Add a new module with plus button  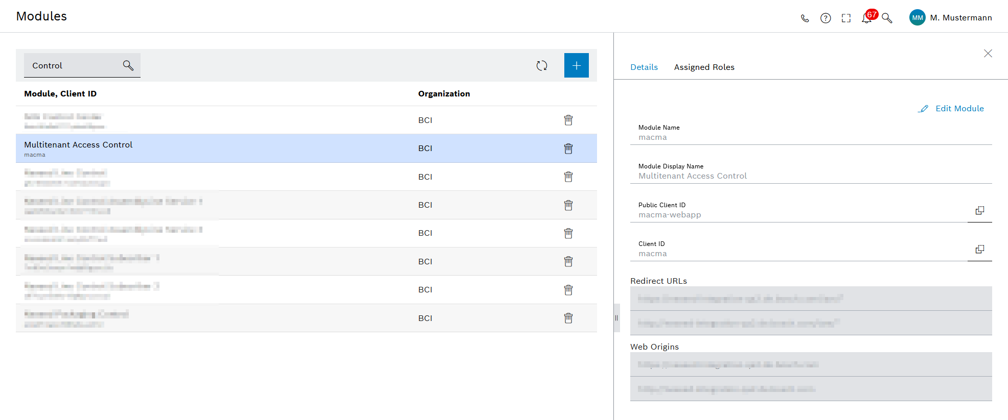click(576, 65)
